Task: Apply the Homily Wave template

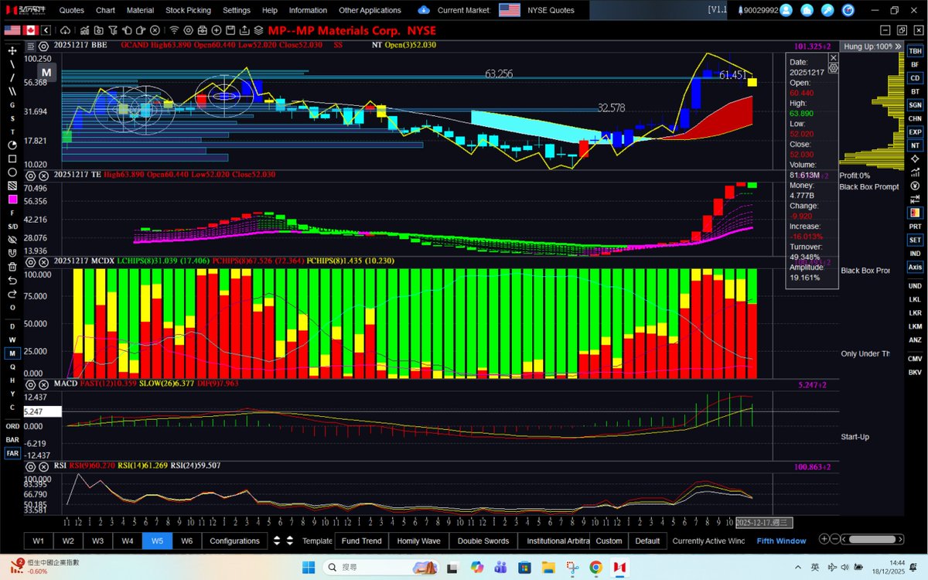Action: point(418,541)
